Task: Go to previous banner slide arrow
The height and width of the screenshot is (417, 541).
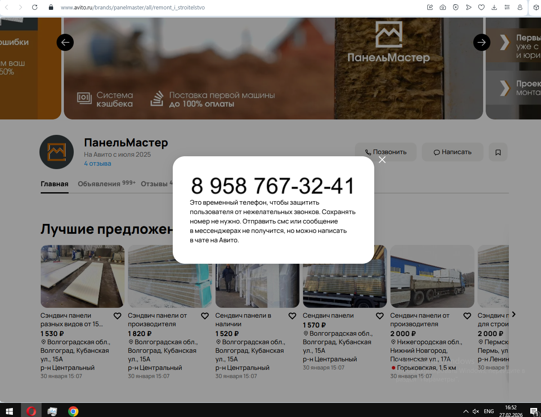Action: [65, 42]
